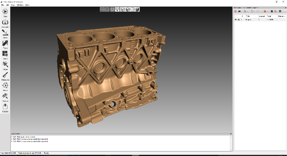Open the Texture panel
This screenshot has width=287, height=156.
coord(5,98)
